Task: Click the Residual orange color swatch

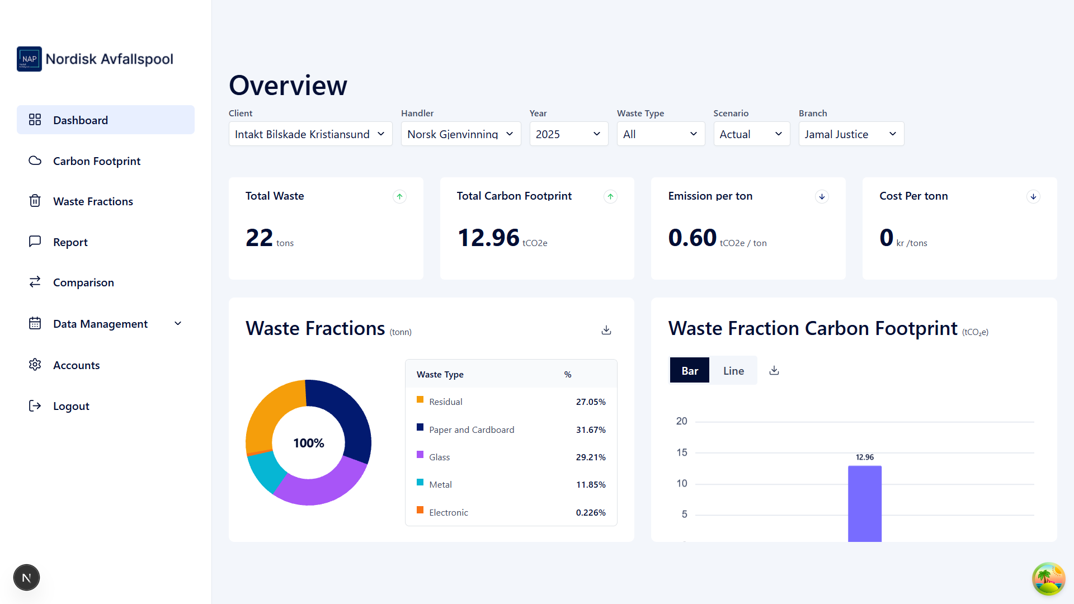Action: tap(420, 399)
